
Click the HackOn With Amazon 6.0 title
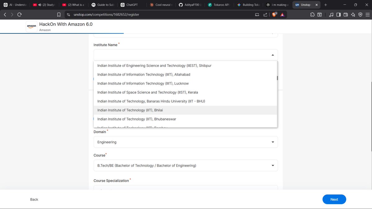tap(66, 24)
